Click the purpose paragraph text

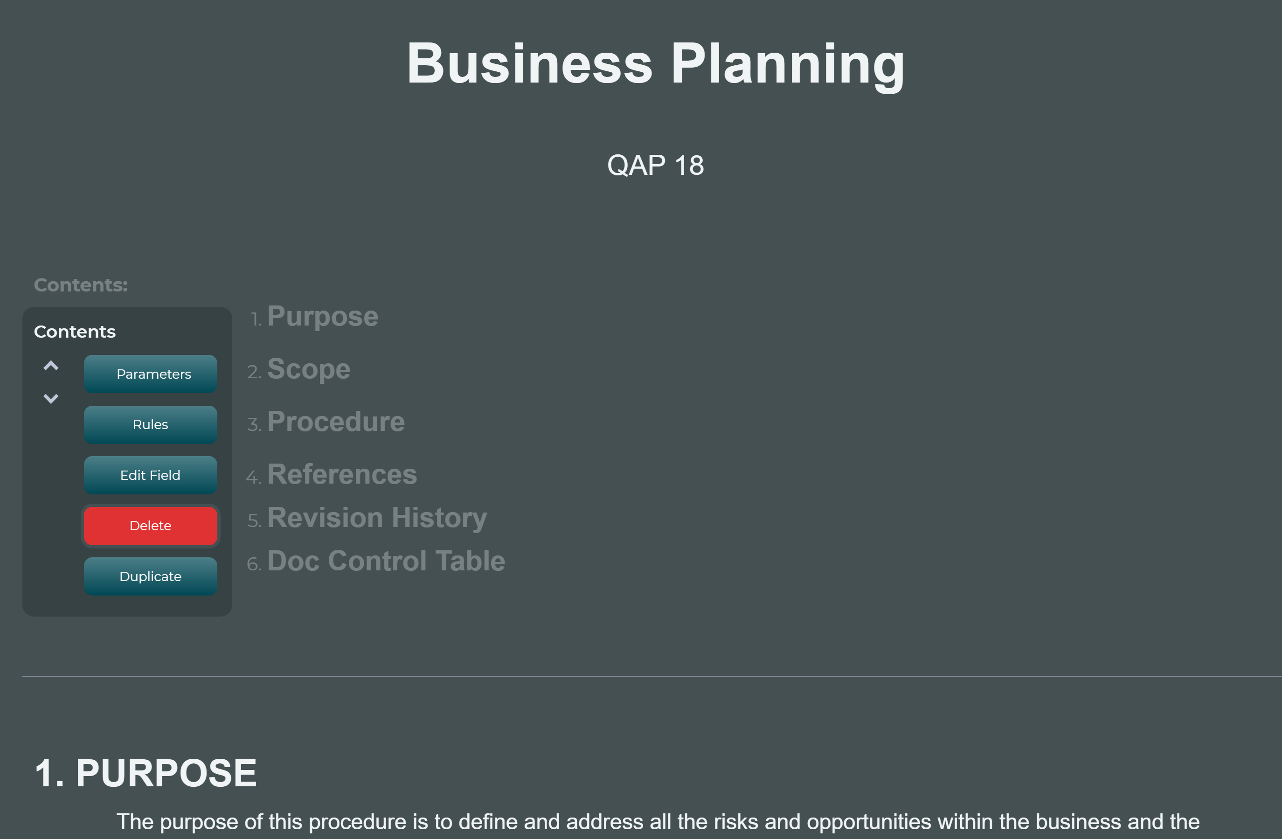pyautogui.click(x=658, y=822)
